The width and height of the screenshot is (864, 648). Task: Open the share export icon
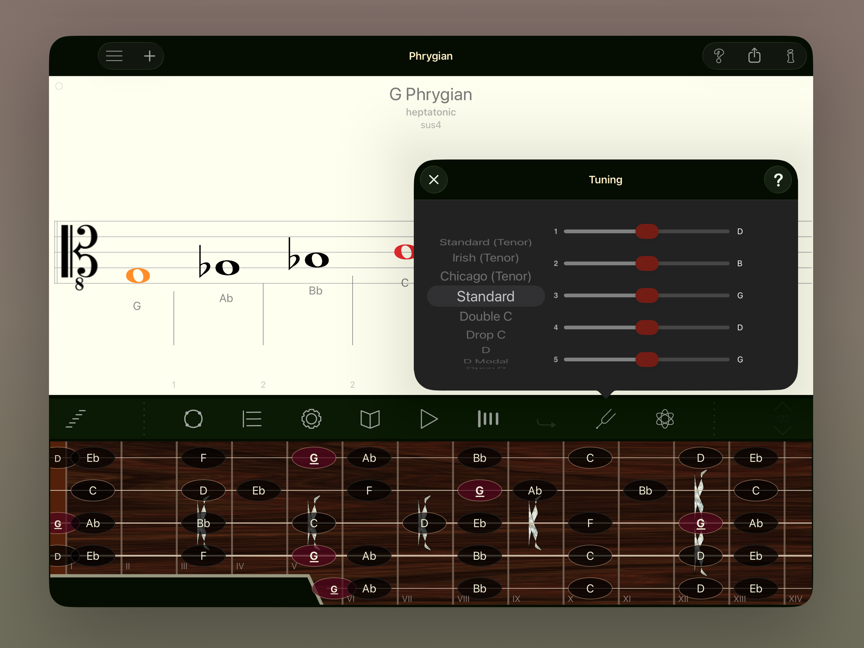click(754, 56)
